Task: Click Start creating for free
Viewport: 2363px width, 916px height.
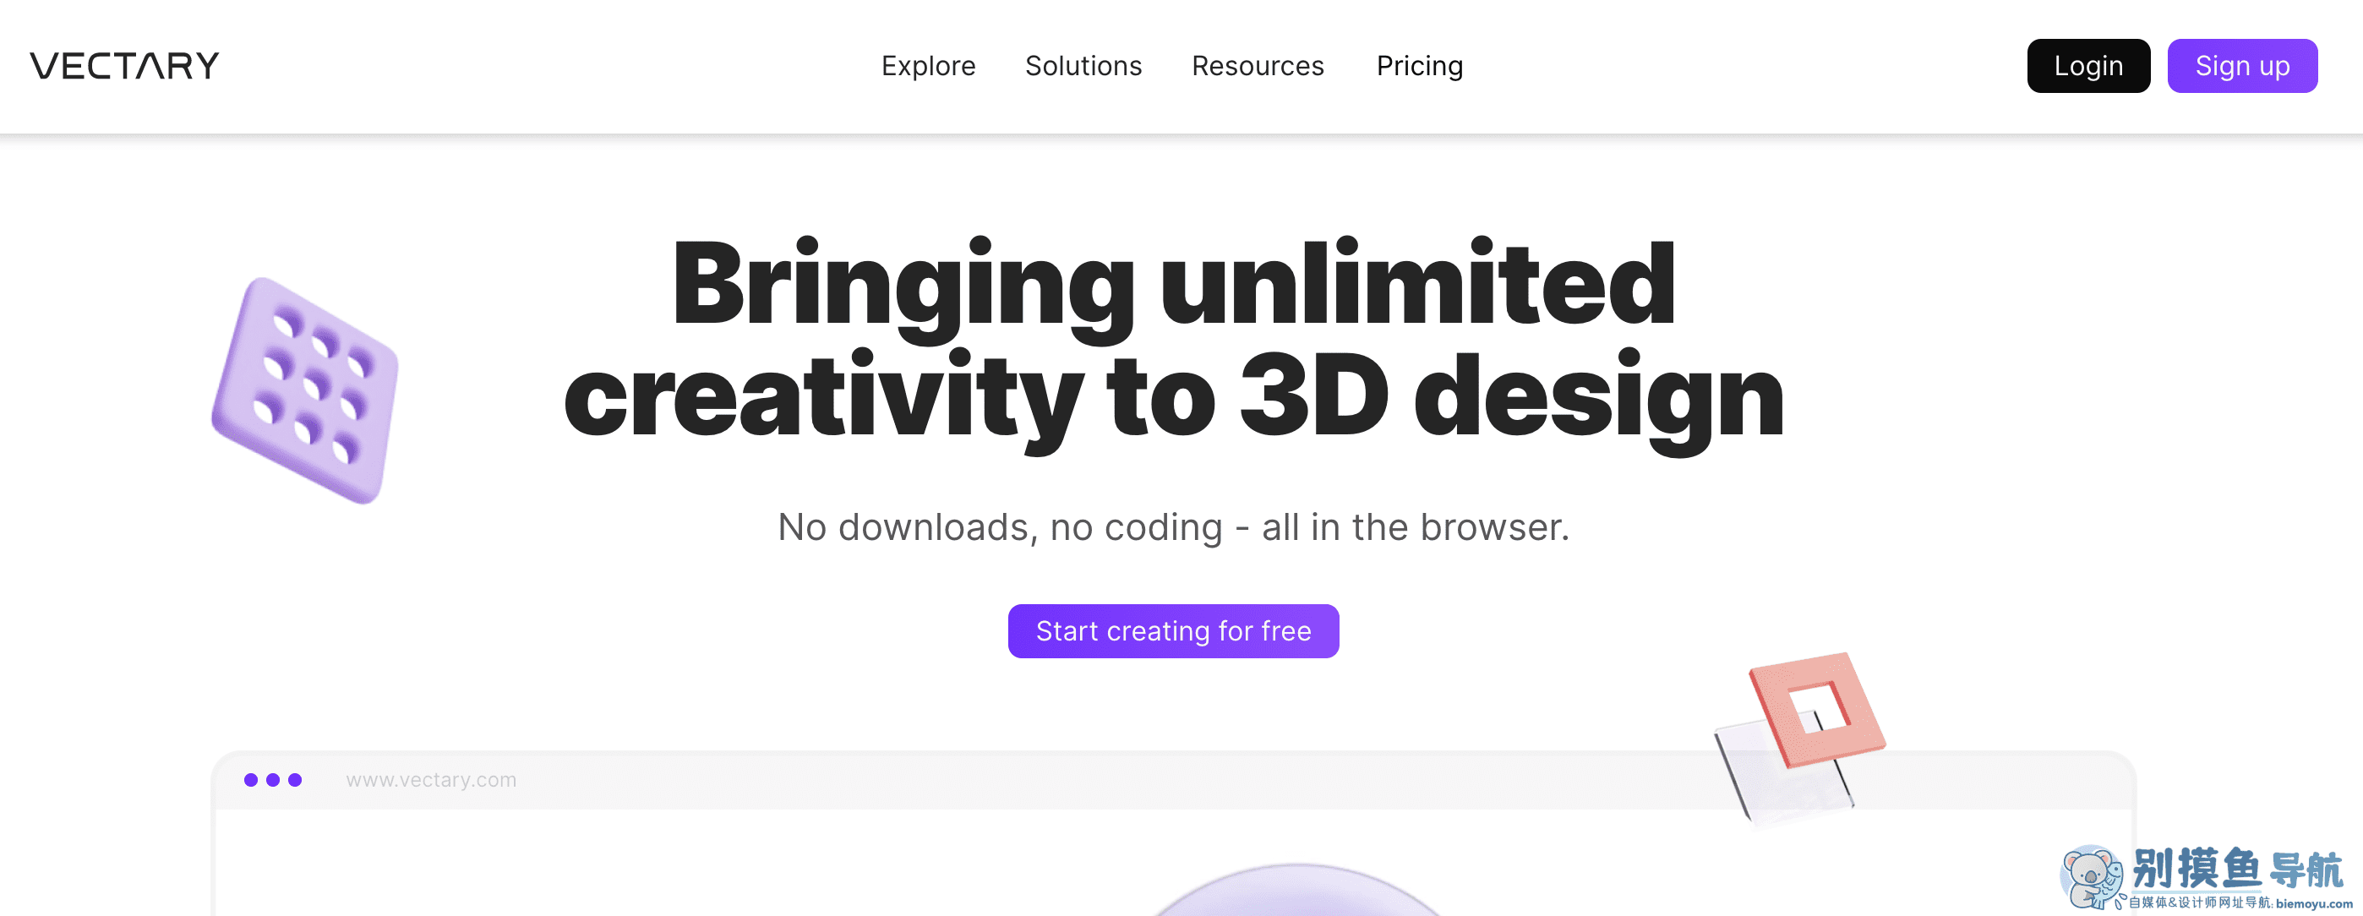Action: (1172, 631)
